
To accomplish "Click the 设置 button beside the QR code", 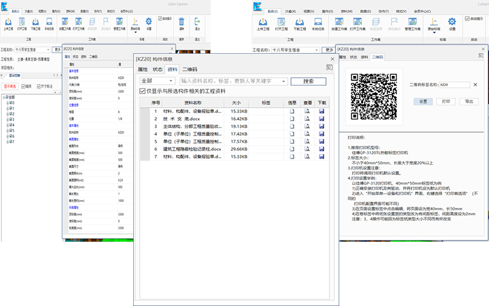I will [423, 102].
